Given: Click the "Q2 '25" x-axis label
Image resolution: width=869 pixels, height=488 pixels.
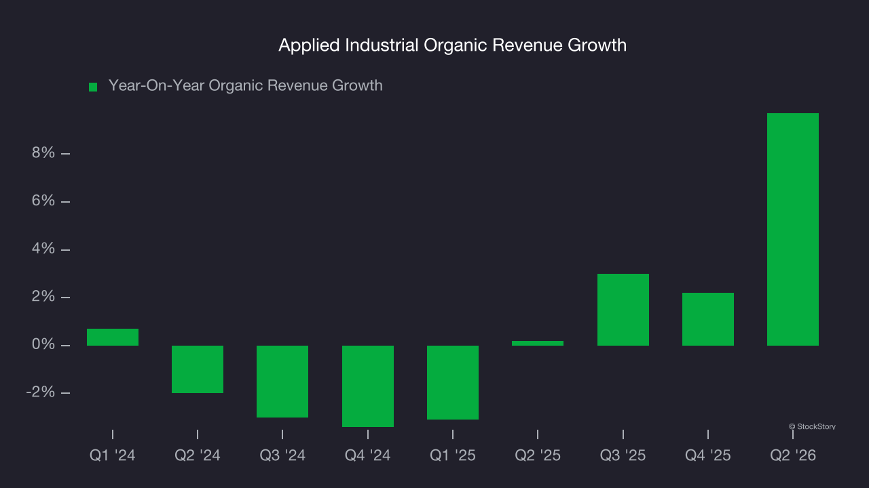Looking at the screenshot, I should 538,455.
